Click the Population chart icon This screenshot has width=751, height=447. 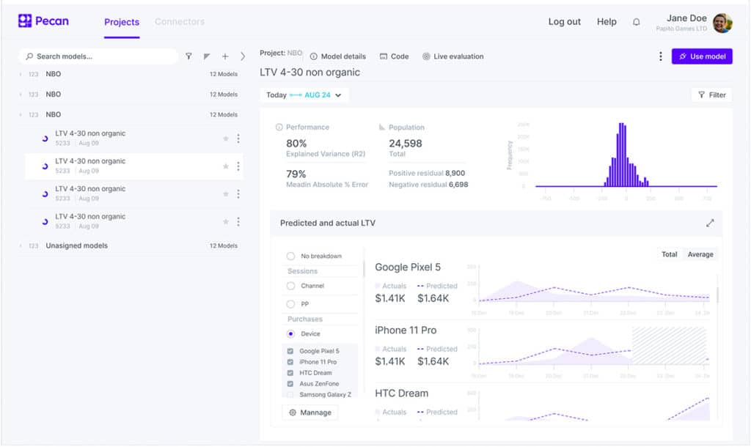[381, 128]
